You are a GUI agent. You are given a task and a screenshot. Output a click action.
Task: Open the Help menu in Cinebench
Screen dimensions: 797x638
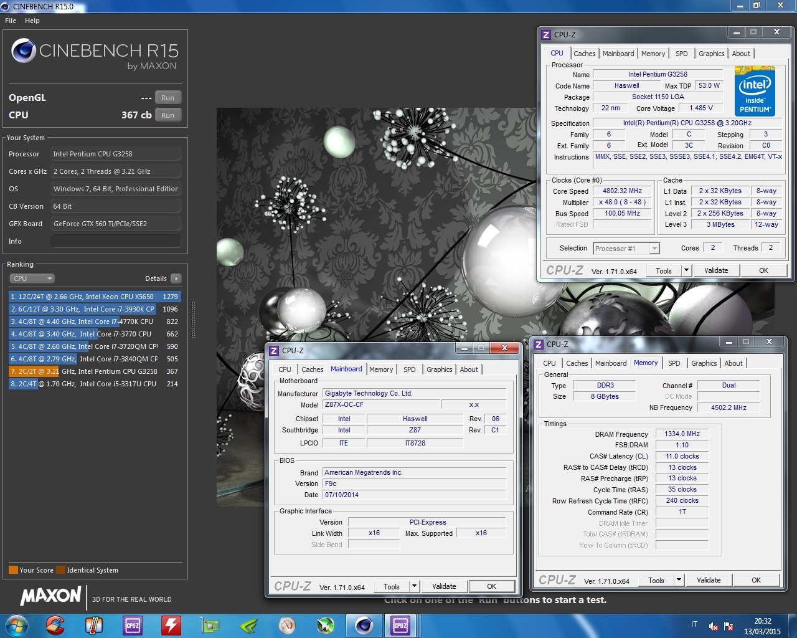click(32, 21)
